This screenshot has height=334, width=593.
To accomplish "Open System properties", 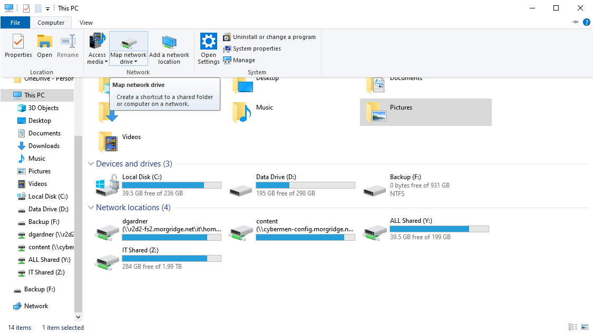I will 252,49.
